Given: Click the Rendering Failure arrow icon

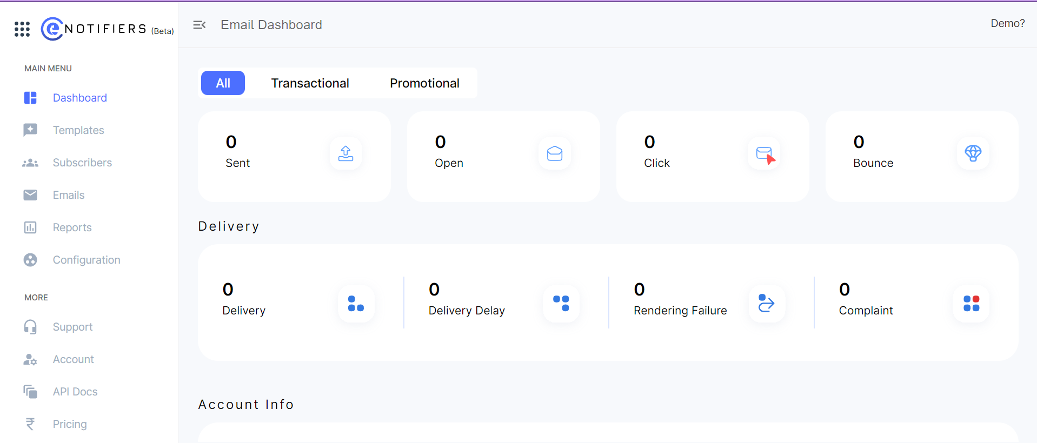Looking at the screenshot, I should pos(766,303).
